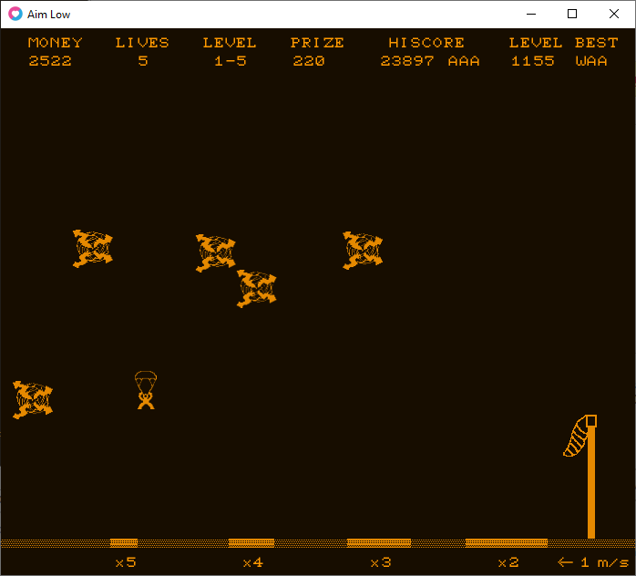Click the parachuting skydiver character
Screen dimensions: 636x576
tap(146, 390)
